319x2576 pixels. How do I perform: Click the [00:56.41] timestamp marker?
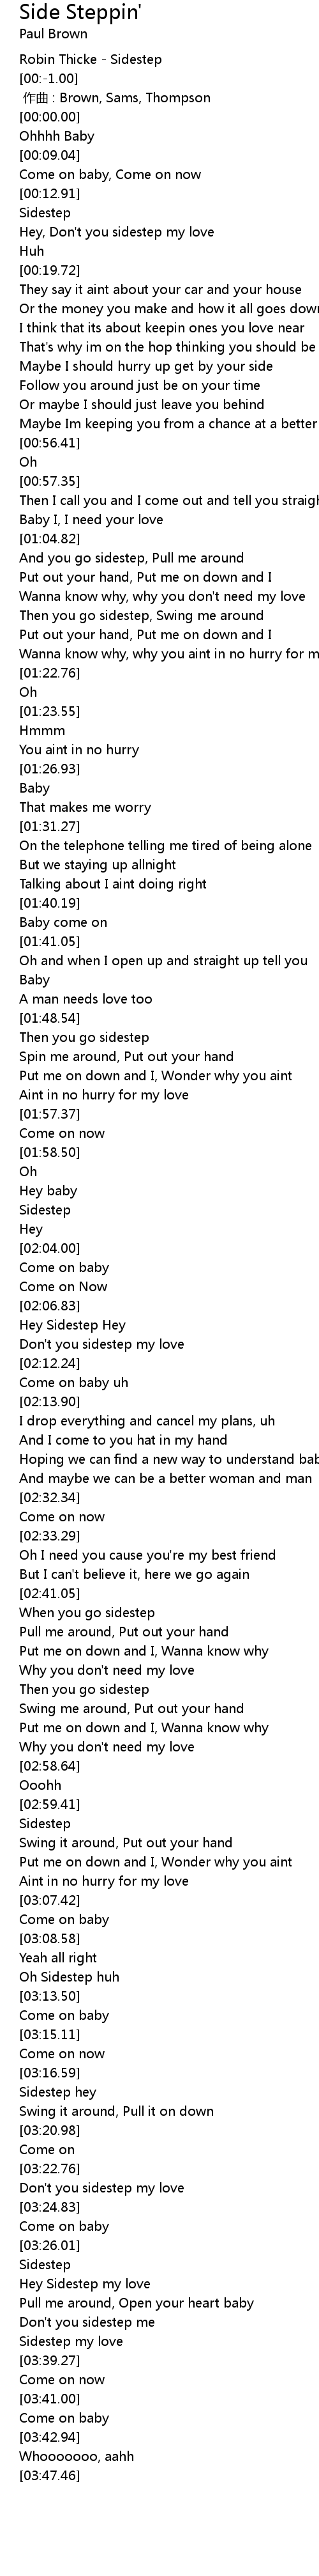point(50,443)
